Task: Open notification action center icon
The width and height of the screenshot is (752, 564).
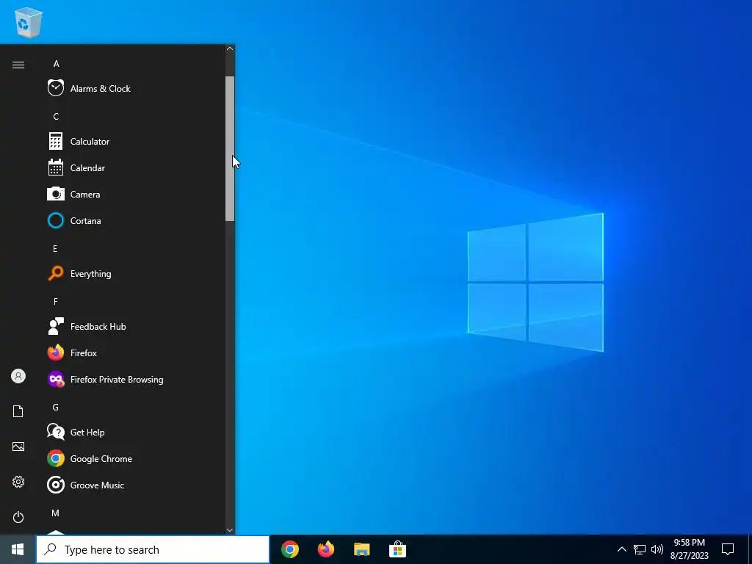Action: pyautogui.click(x=728, y=549)
